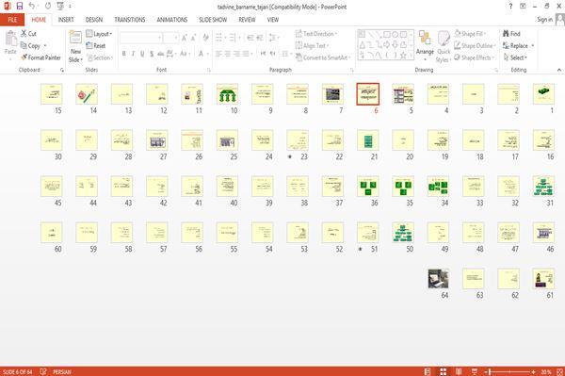This screenshot has width=565, height=376.
Task: Click Fit slide to window icon
Action: point(560,371)
